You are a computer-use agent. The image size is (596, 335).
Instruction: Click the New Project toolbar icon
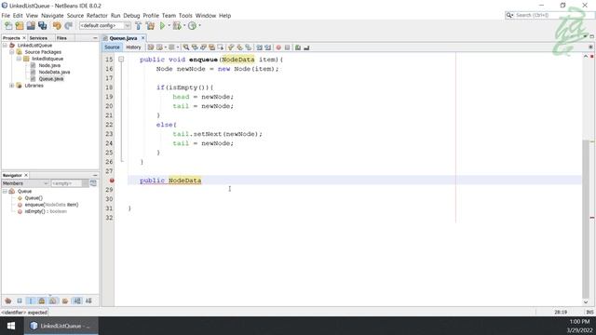[x=20, y=25]
